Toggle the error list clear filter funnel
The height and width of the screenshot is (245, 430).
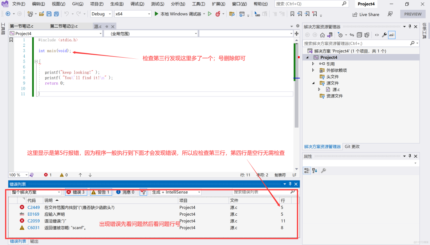pos(143,192)
